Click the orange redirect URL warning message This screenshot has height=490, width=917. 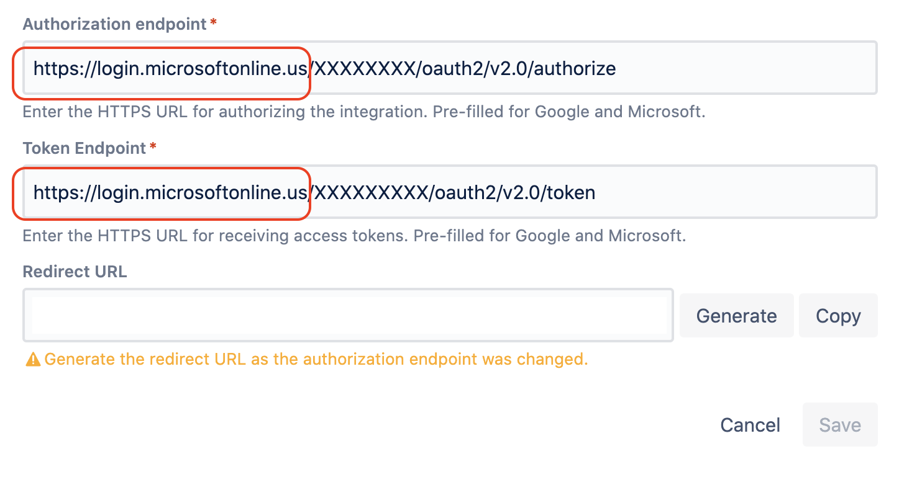316,359
